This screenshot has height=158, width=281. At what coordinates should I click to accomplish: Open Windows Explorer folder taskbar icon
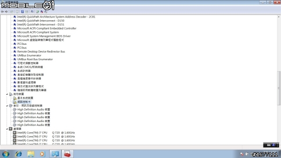point(31,154)
